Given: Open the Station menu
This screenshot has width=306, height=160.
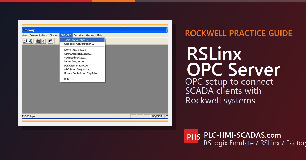Looking at the screenshot, I should coord(54,35).
